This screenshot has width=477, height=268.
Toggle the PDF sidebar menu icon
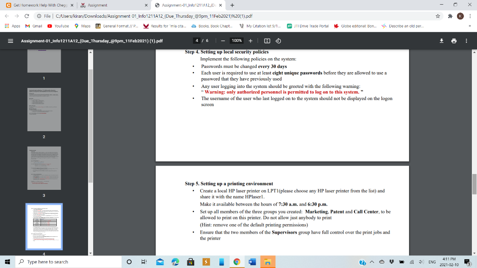click(10, 41)
